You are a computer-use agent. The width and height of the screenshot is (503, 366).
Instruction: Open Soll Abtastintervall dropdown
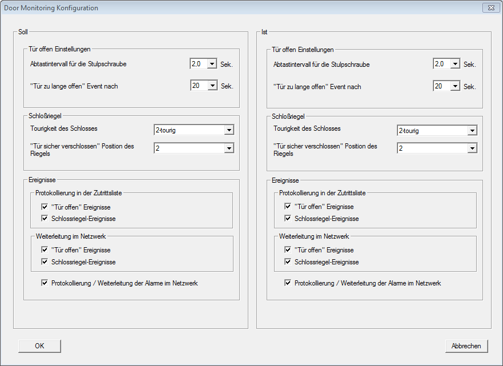[x=212, y=64]
